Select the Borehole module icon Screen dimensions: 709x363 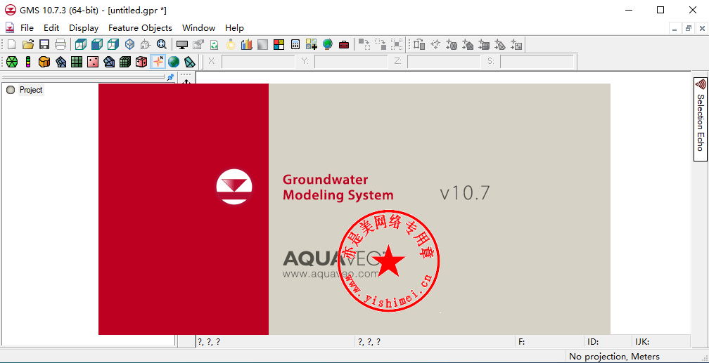[x=28, y=61]
